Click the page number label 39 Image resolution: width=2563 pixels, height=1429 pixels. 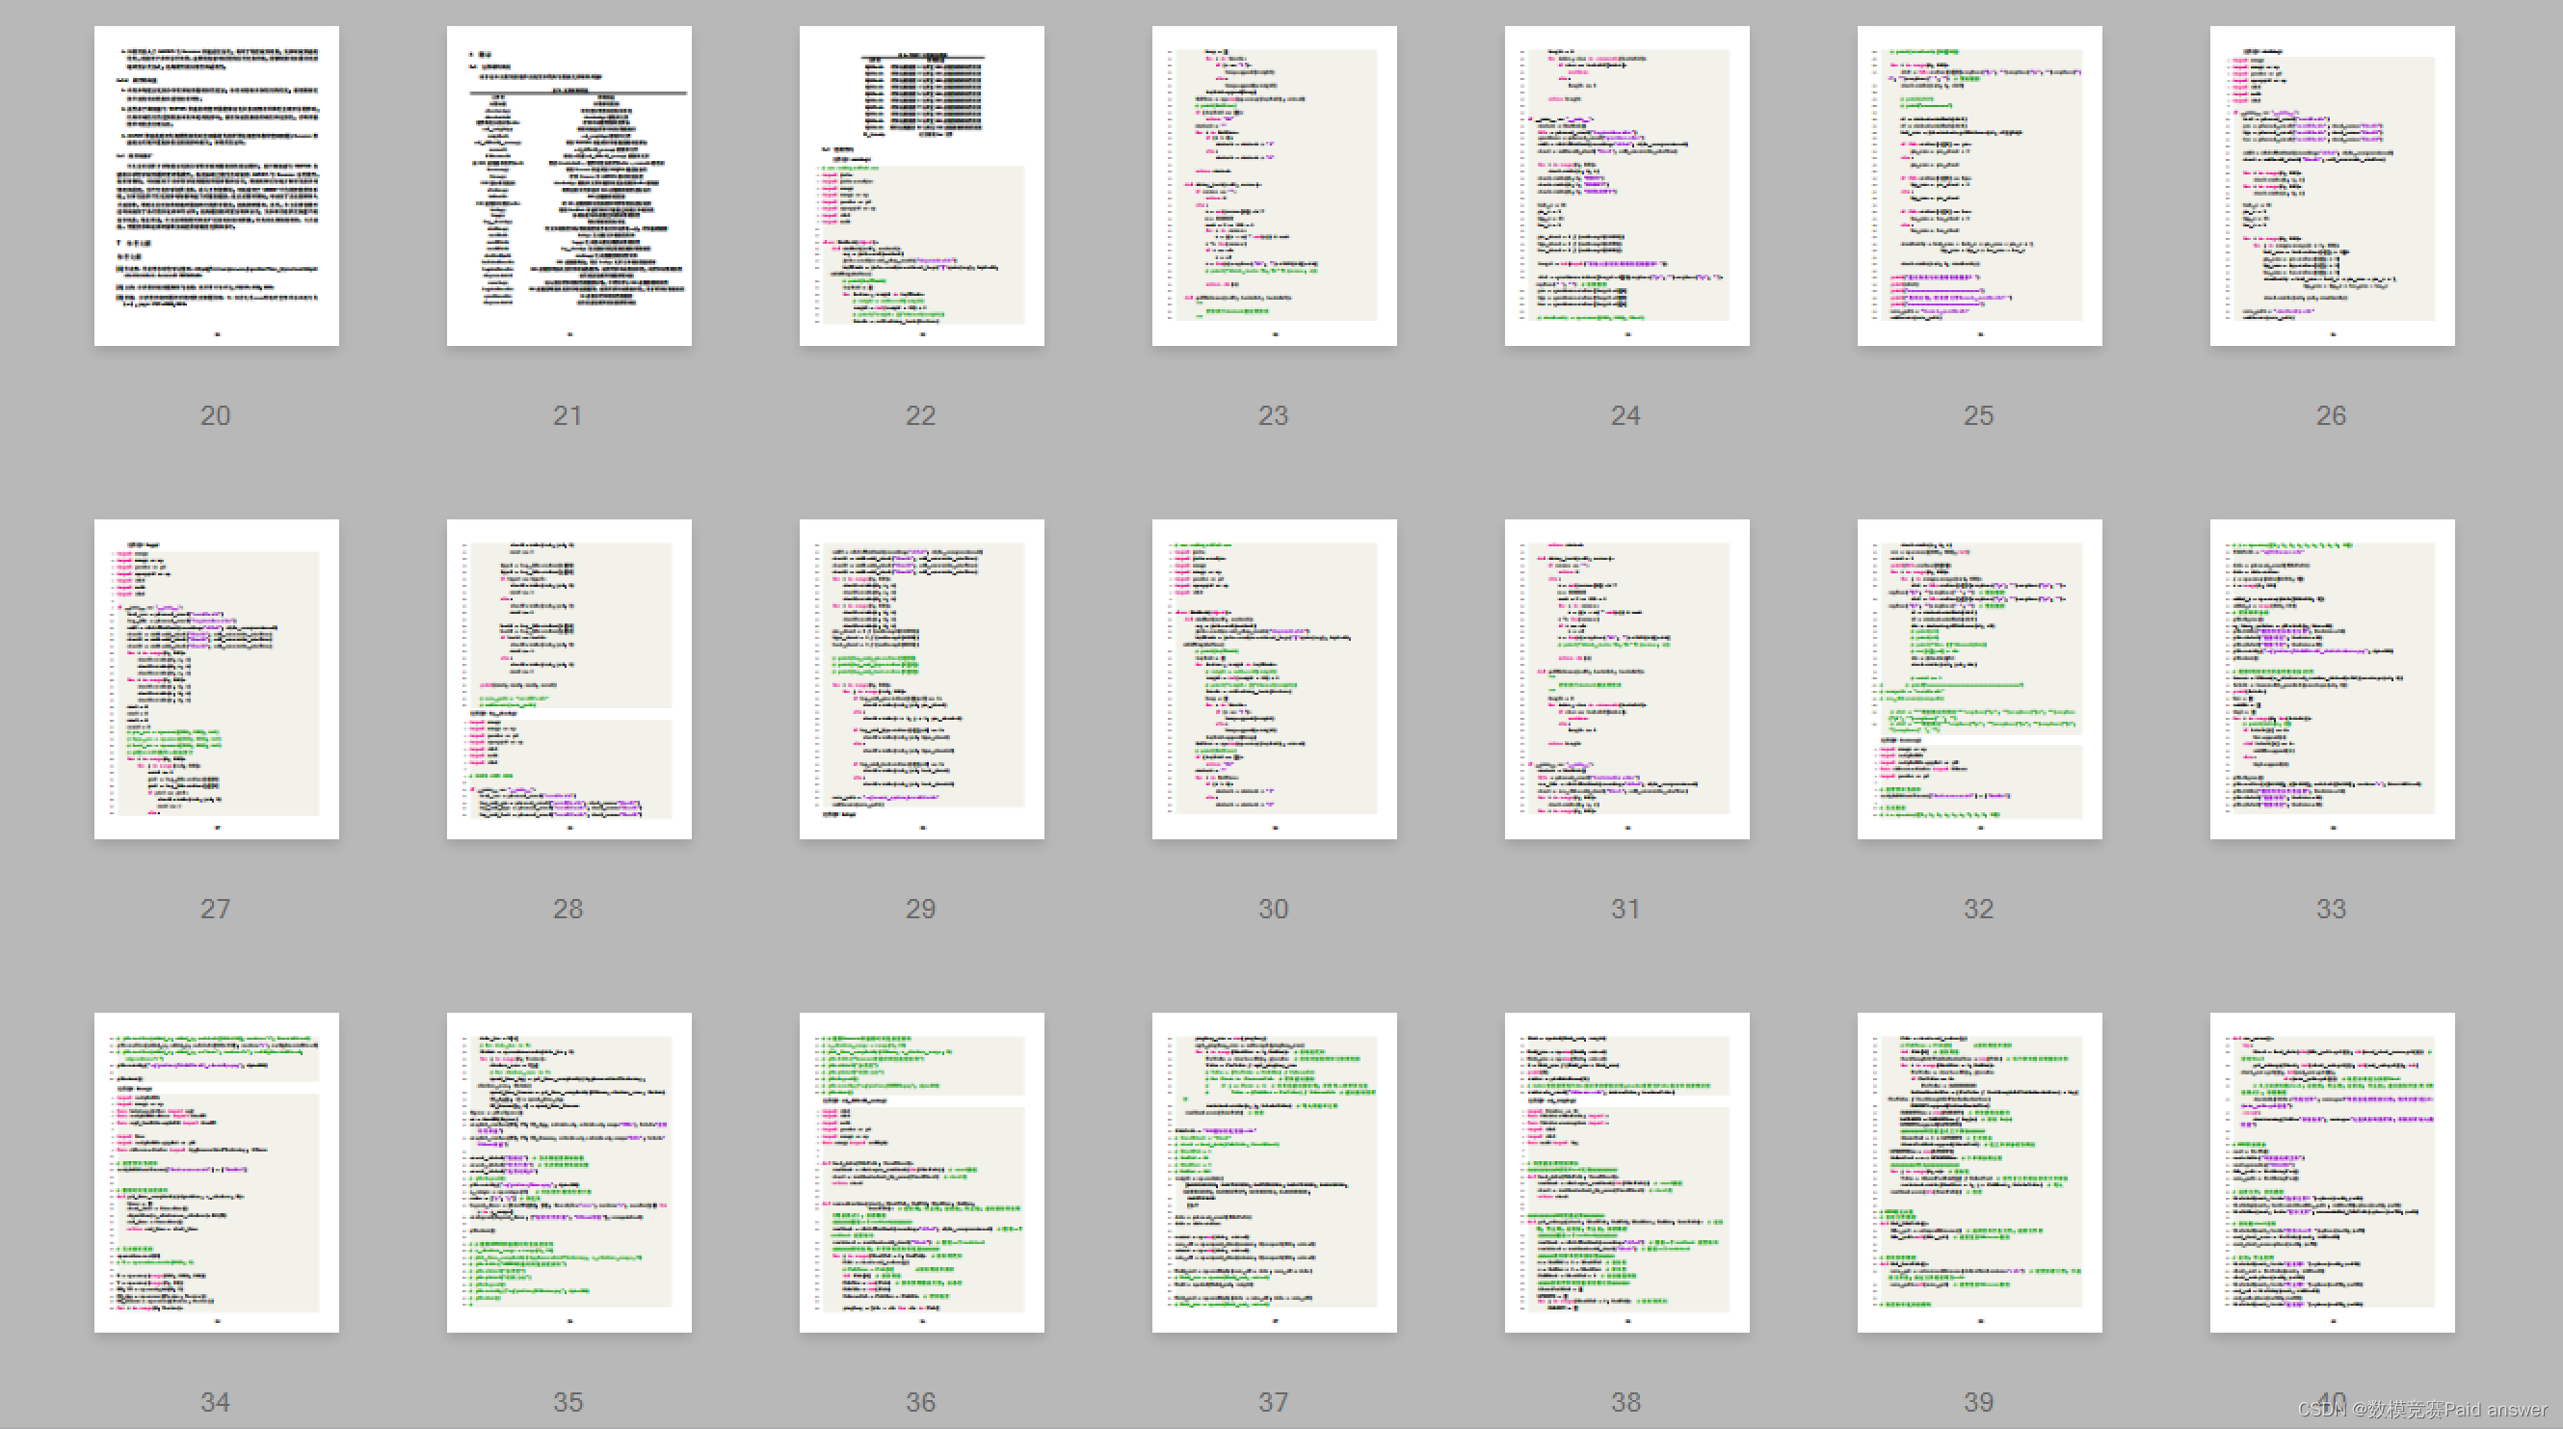coord(1978,1401)
